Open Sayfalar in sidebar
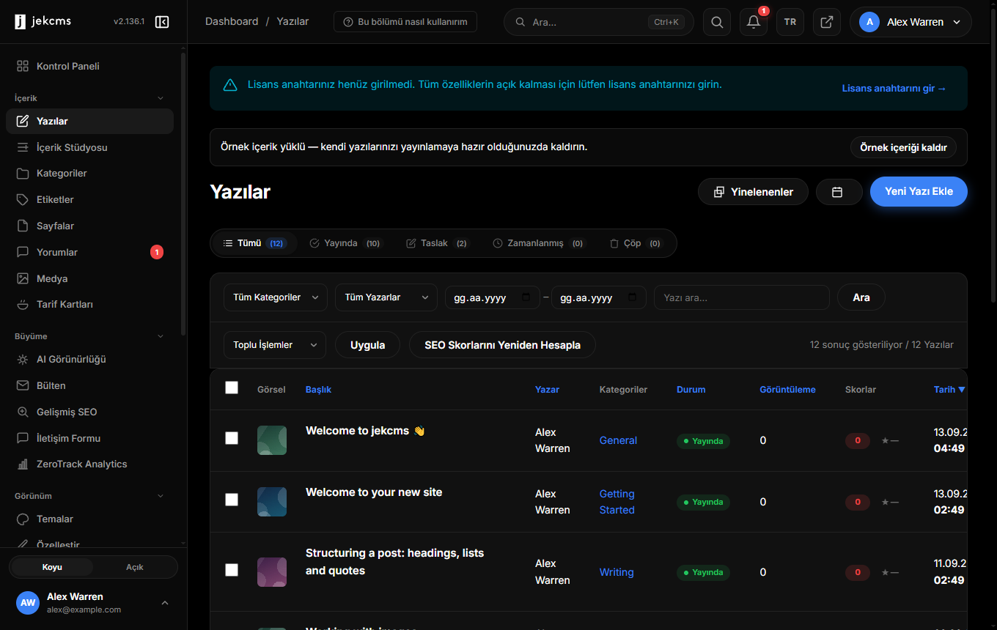 coord(89,226)
